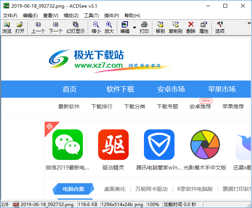Viewport: 252px width, 208px height.
Task: Show file properties (属性)
Action: point(204,27)
